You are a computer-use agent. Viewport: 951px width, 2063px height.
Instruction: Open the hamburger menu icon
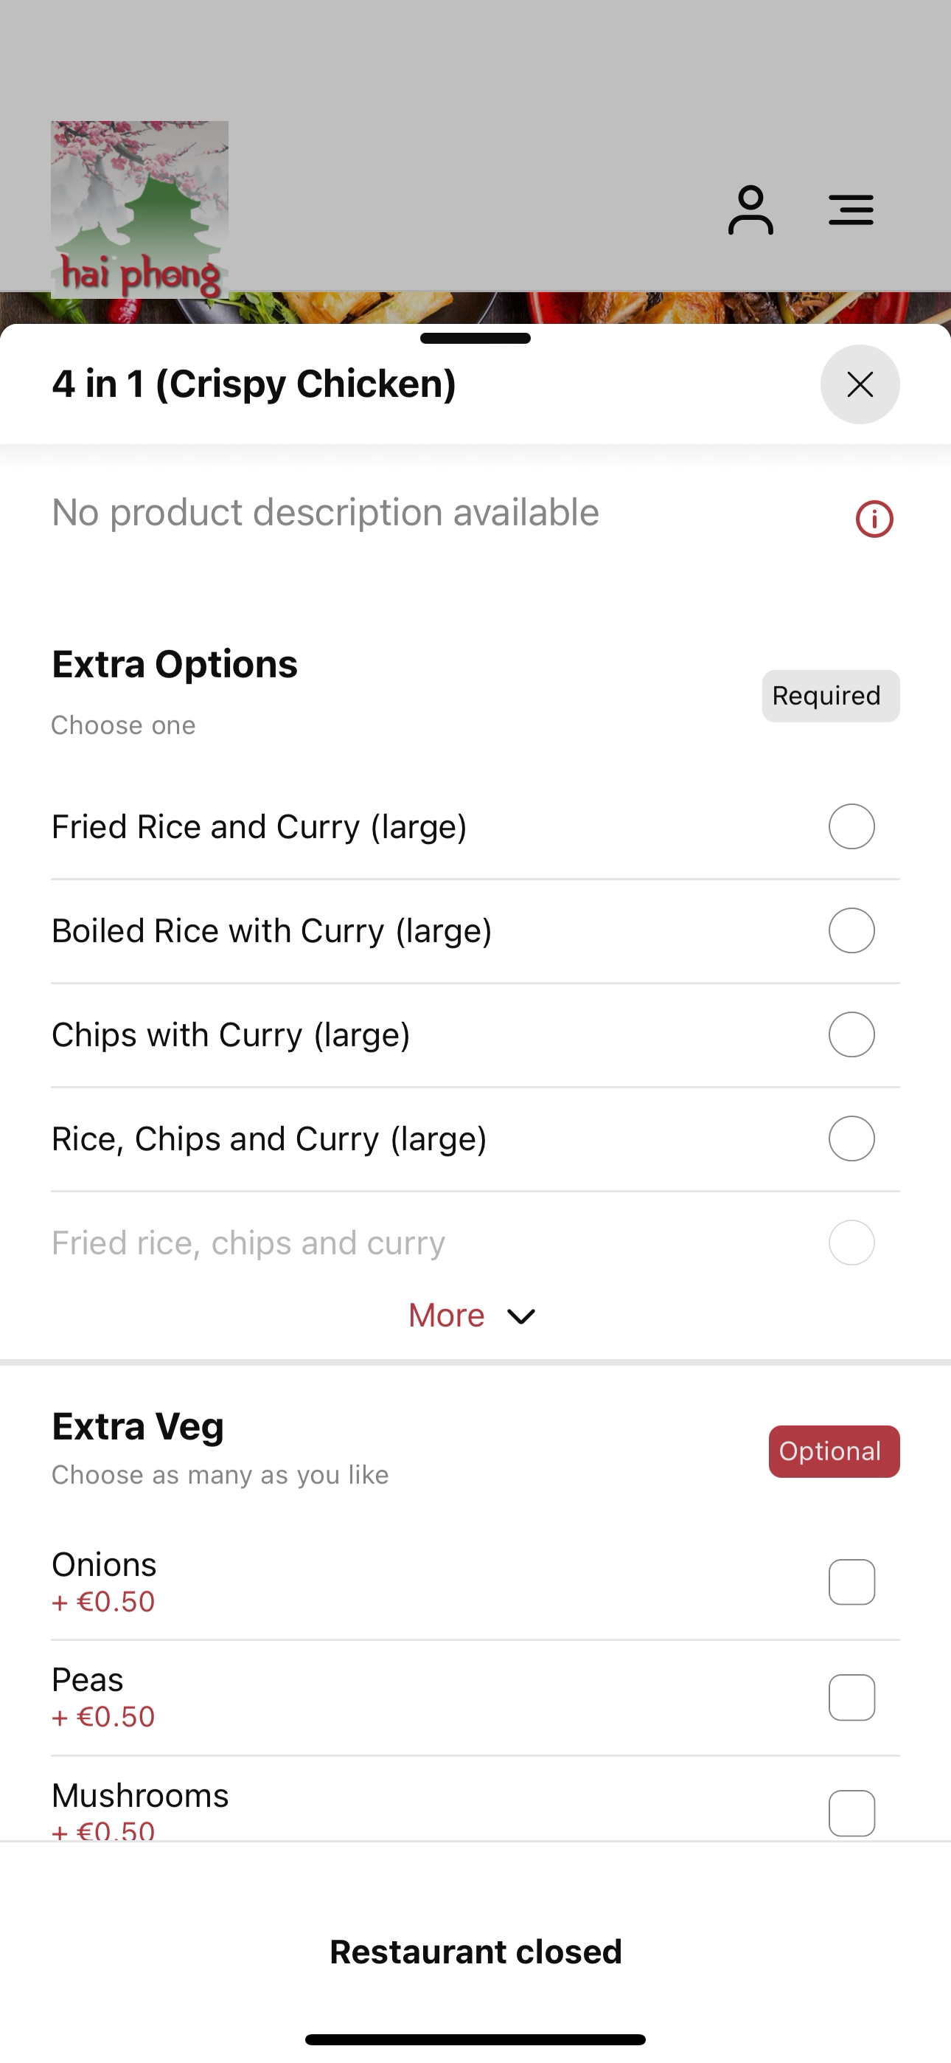coord(851,210)
